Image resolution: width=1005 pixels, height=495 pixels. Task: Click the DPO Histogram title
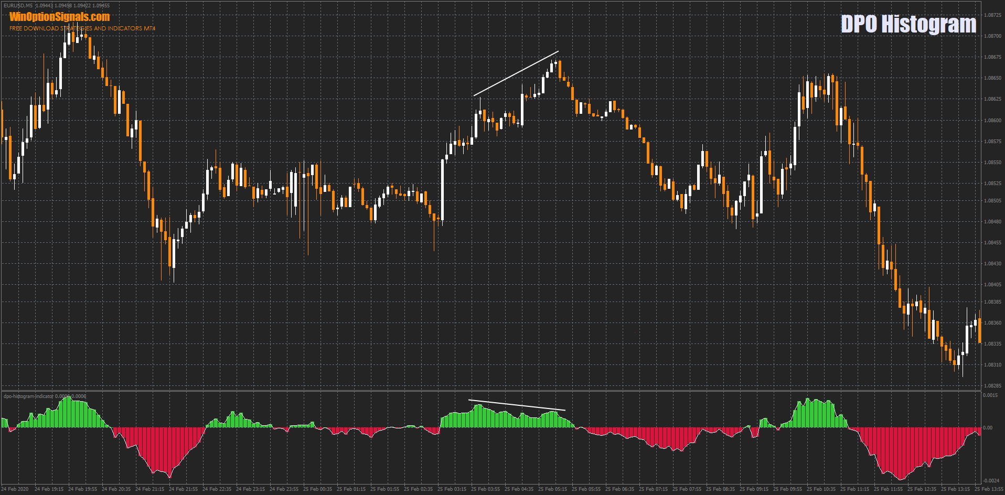pos(908,24)
